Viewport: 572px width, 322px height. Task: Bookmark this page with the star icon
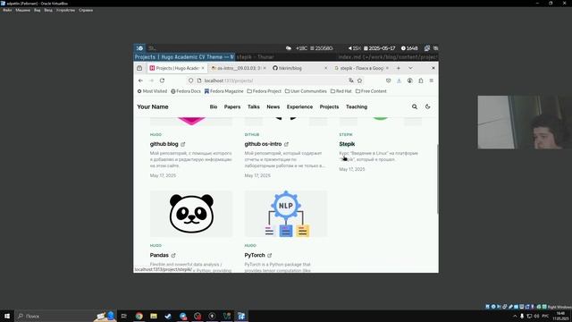(359, 80)
